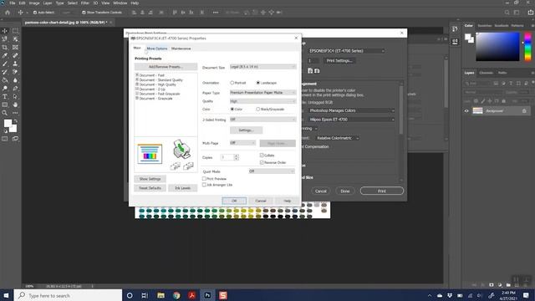Open the Paper Type dropdown
Viewport: 535px width, 301px height.
[262, 93]
